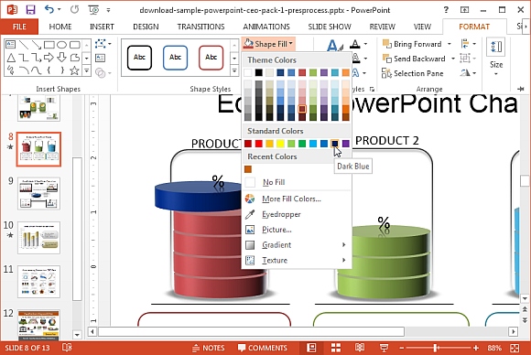Image resolution: width=531 pixels, height=355 pixels.
Task: Click the Draw Text Box icon
Action: tap(100, 59)
